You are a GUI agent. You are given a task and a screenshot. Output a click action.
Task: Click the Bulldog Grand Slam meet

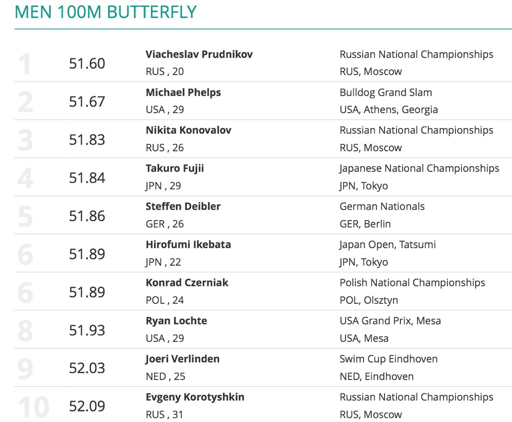[385, 92]
